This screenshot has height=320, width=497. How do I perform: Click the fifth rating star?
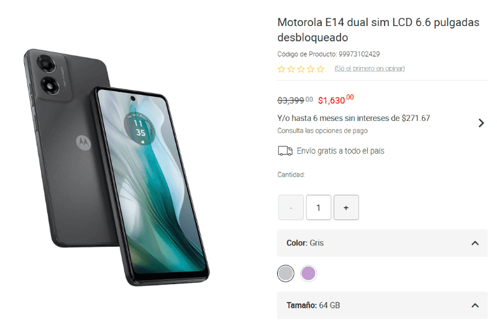point(321,69)
